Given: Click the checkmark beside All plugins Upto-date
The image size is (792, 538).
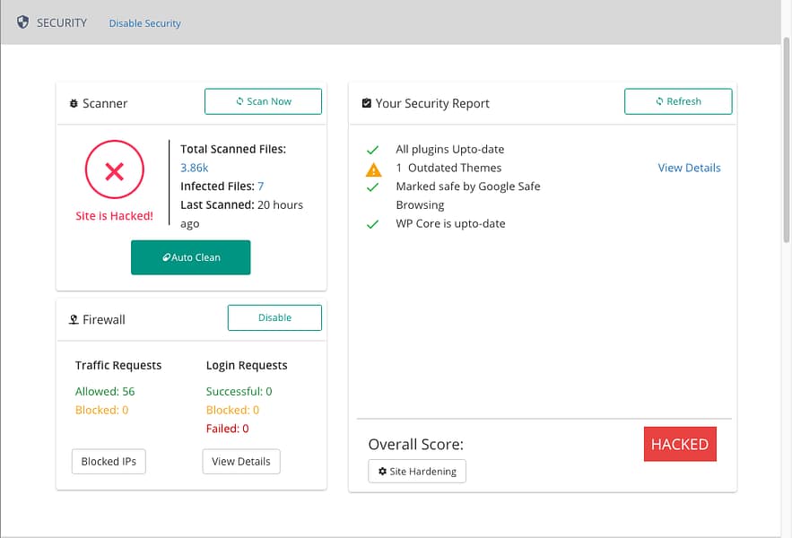Looking at the screenshot, I should click(x=372, y=149).
